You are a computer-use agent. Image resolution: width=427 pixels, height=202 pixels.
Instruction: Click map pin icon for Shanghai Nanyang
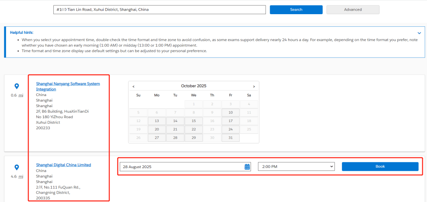(x=17, y=86)
